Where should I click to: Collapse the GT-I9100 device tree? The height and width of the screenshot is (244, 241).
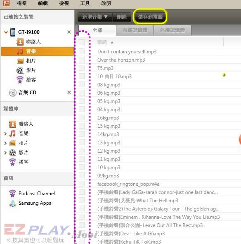6,32
